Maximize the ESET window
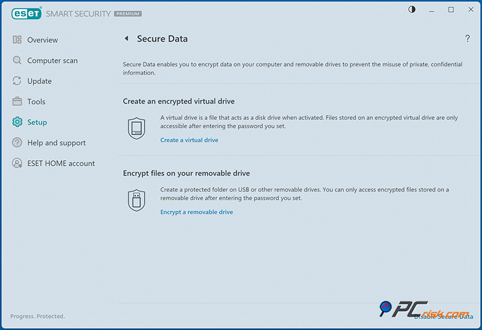Viewport: 482px width, 330px height. 451,10
